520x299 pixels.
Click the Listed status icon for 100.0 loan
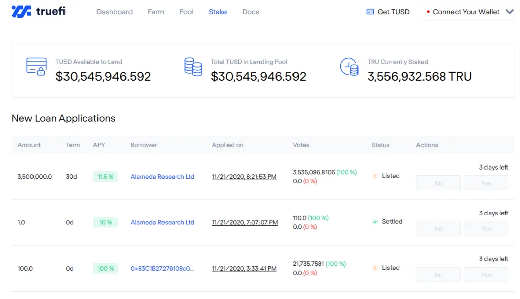375,268
